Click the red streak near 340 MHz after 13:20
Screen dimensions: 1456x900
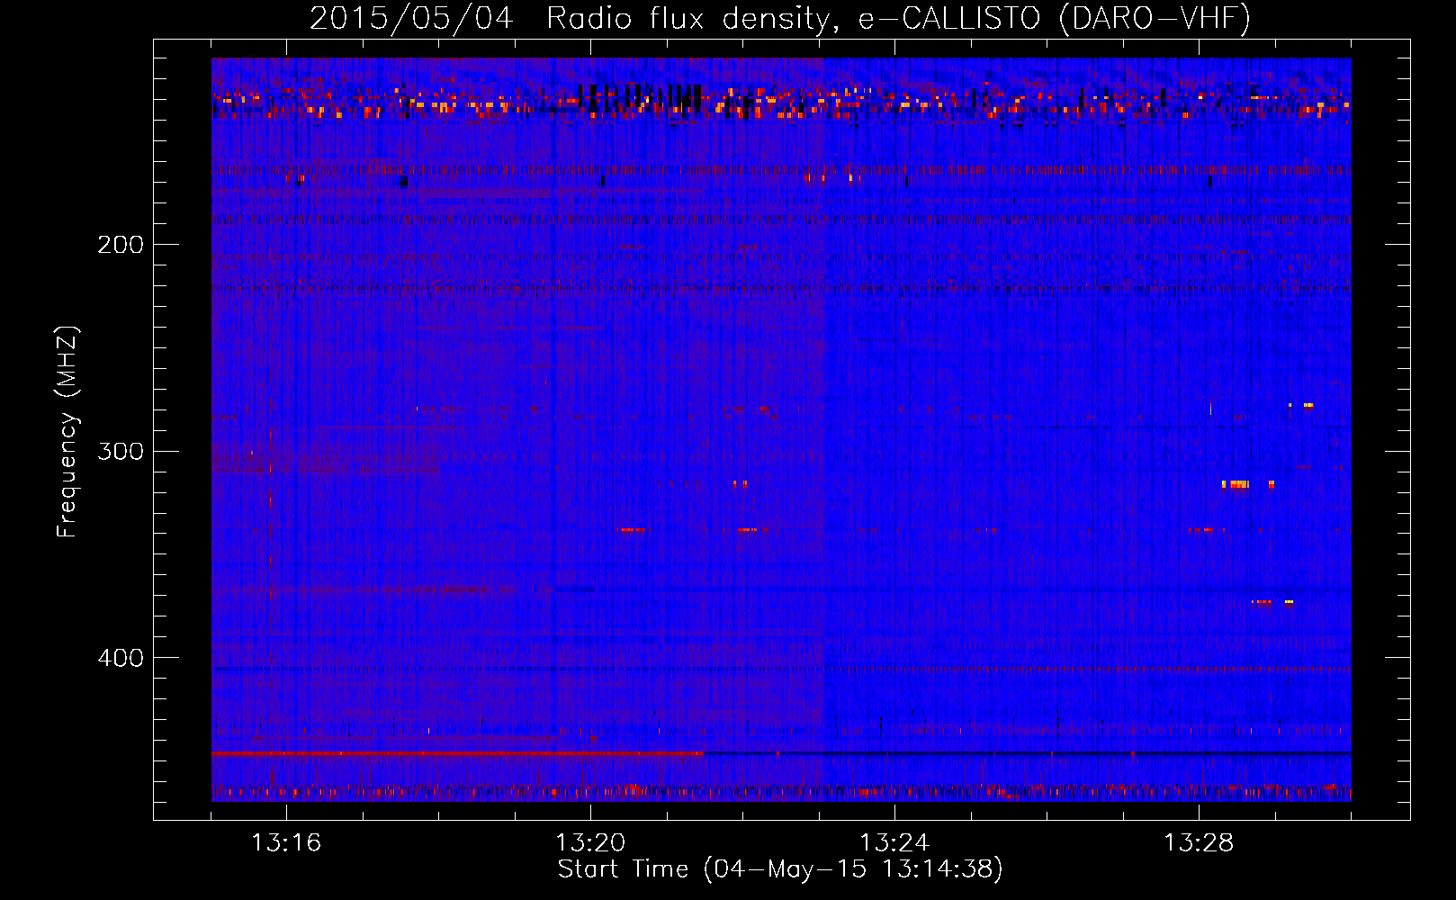[633, 530]
